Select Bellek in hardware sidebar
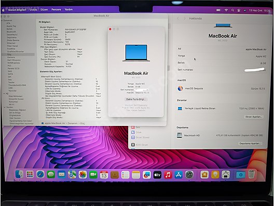The image size is (274, 206). [9, 29]
